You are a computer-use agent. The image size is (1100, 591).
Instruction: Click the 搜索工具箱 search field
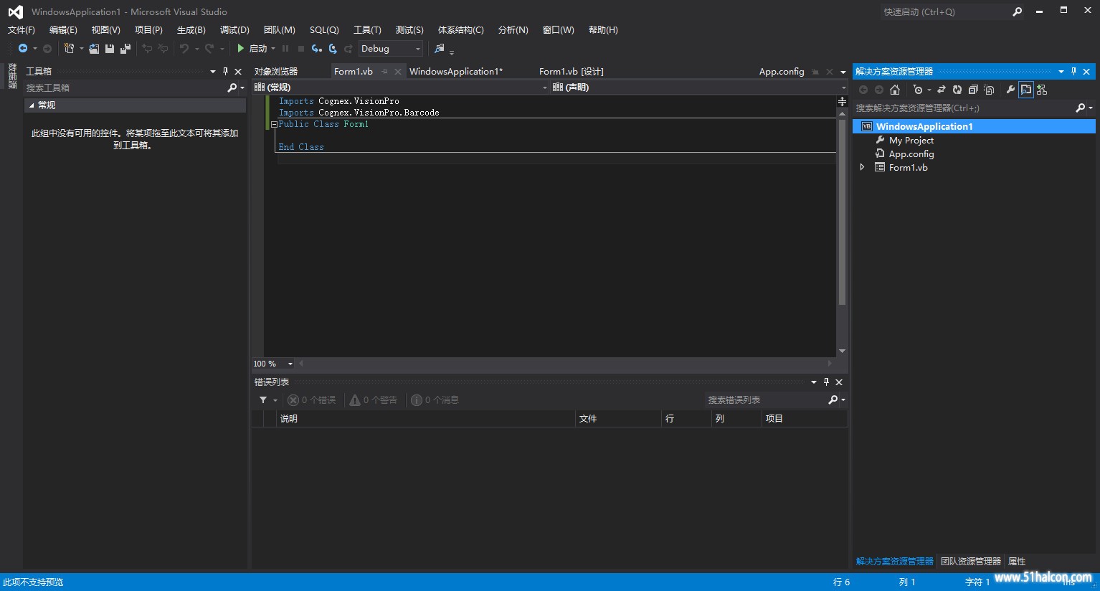(125, 88)
